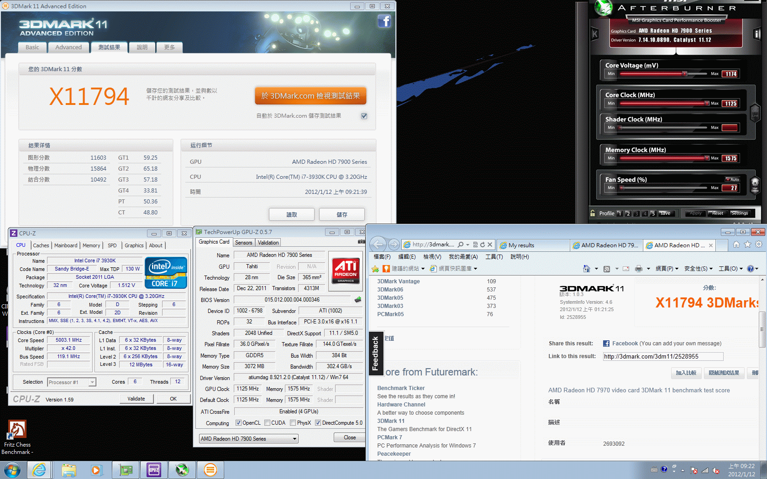Toggle Afterburner fan Auto button
Image resolution: width=767 pixels, height=479 pixels.
732,179
